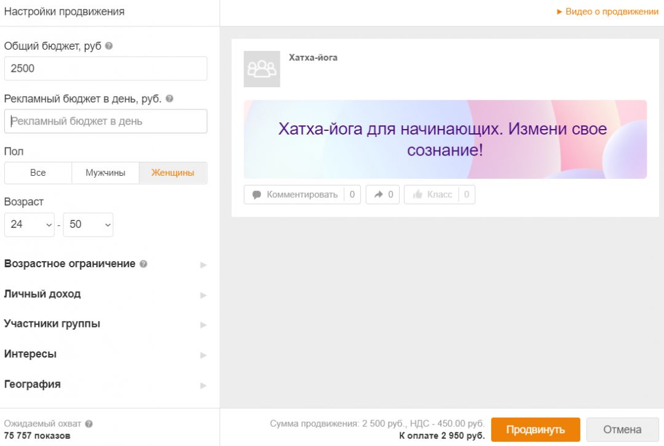Viewport: 664px width, 446px height.
Task: Click the comment bubble icon
Action: (256, 195)
